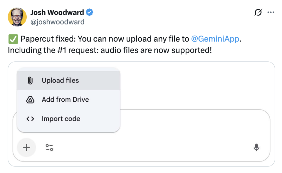Select Upload files from the popup menu
The image size is (282, 173).
[68, 80]
